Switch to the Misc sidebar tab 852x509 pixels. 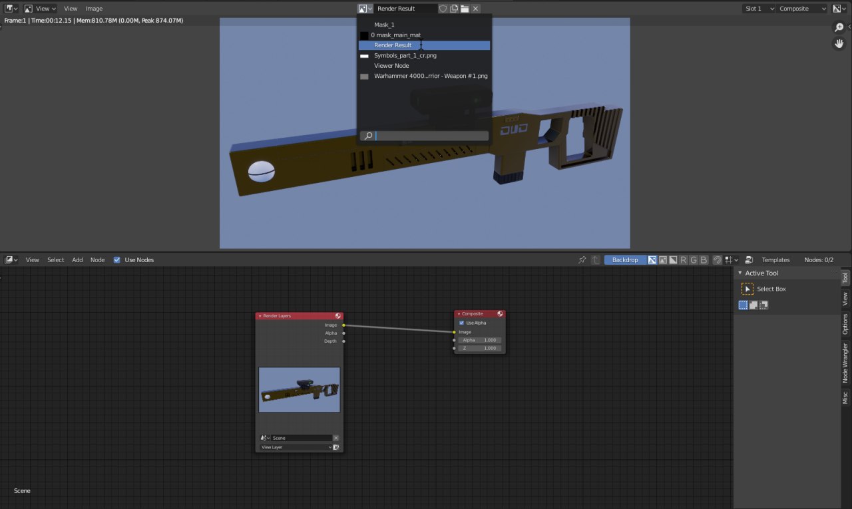coord(845,398)
